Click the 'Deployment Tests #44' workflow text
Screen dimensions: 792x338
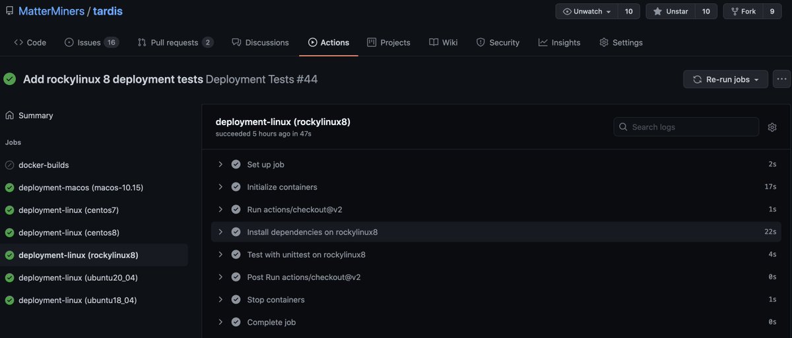click(262, 79)
